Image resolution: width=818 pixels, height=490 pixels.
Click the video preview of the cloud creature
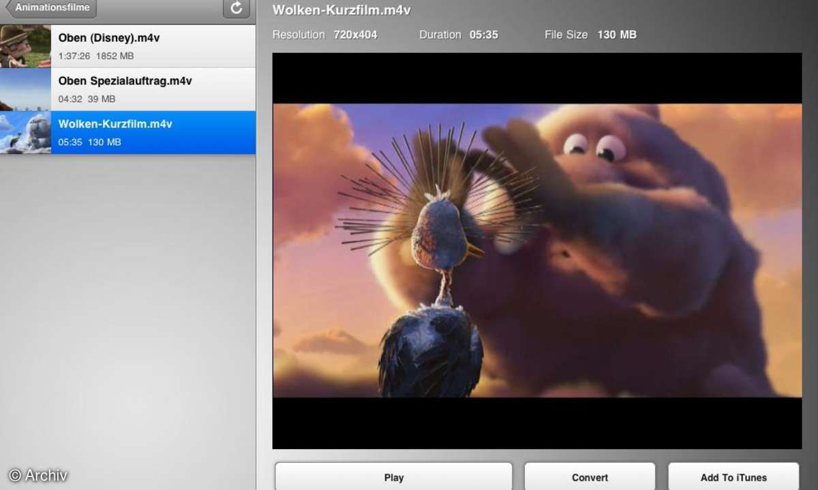(x=537, y=250)
